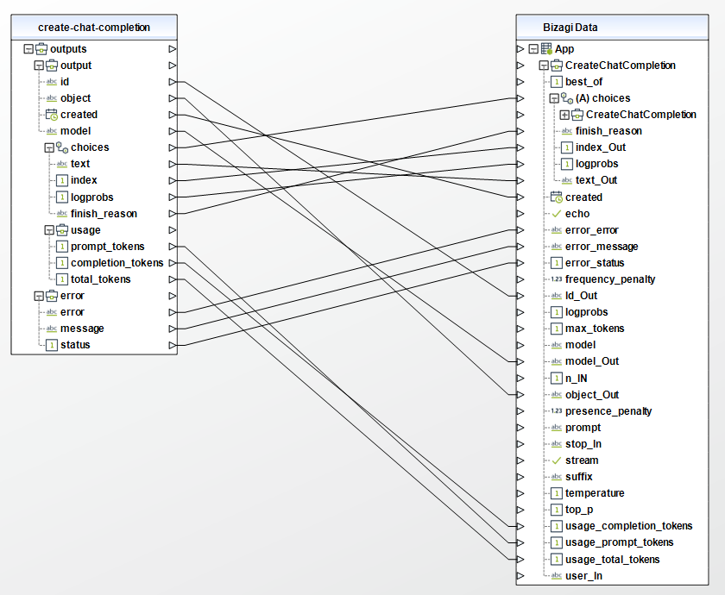
Task: Click the output connector arrow of message
Action: pyautogui.click(x=173, y=329)
